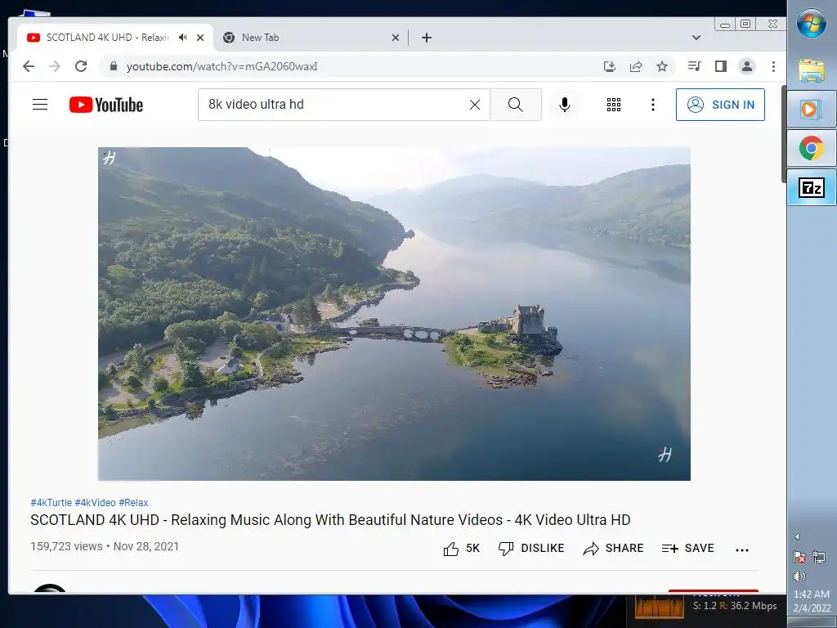Bookmark this page with the star icon
Image resolution: width=837 pixels, height=628 pixels.
coord(662,66)
